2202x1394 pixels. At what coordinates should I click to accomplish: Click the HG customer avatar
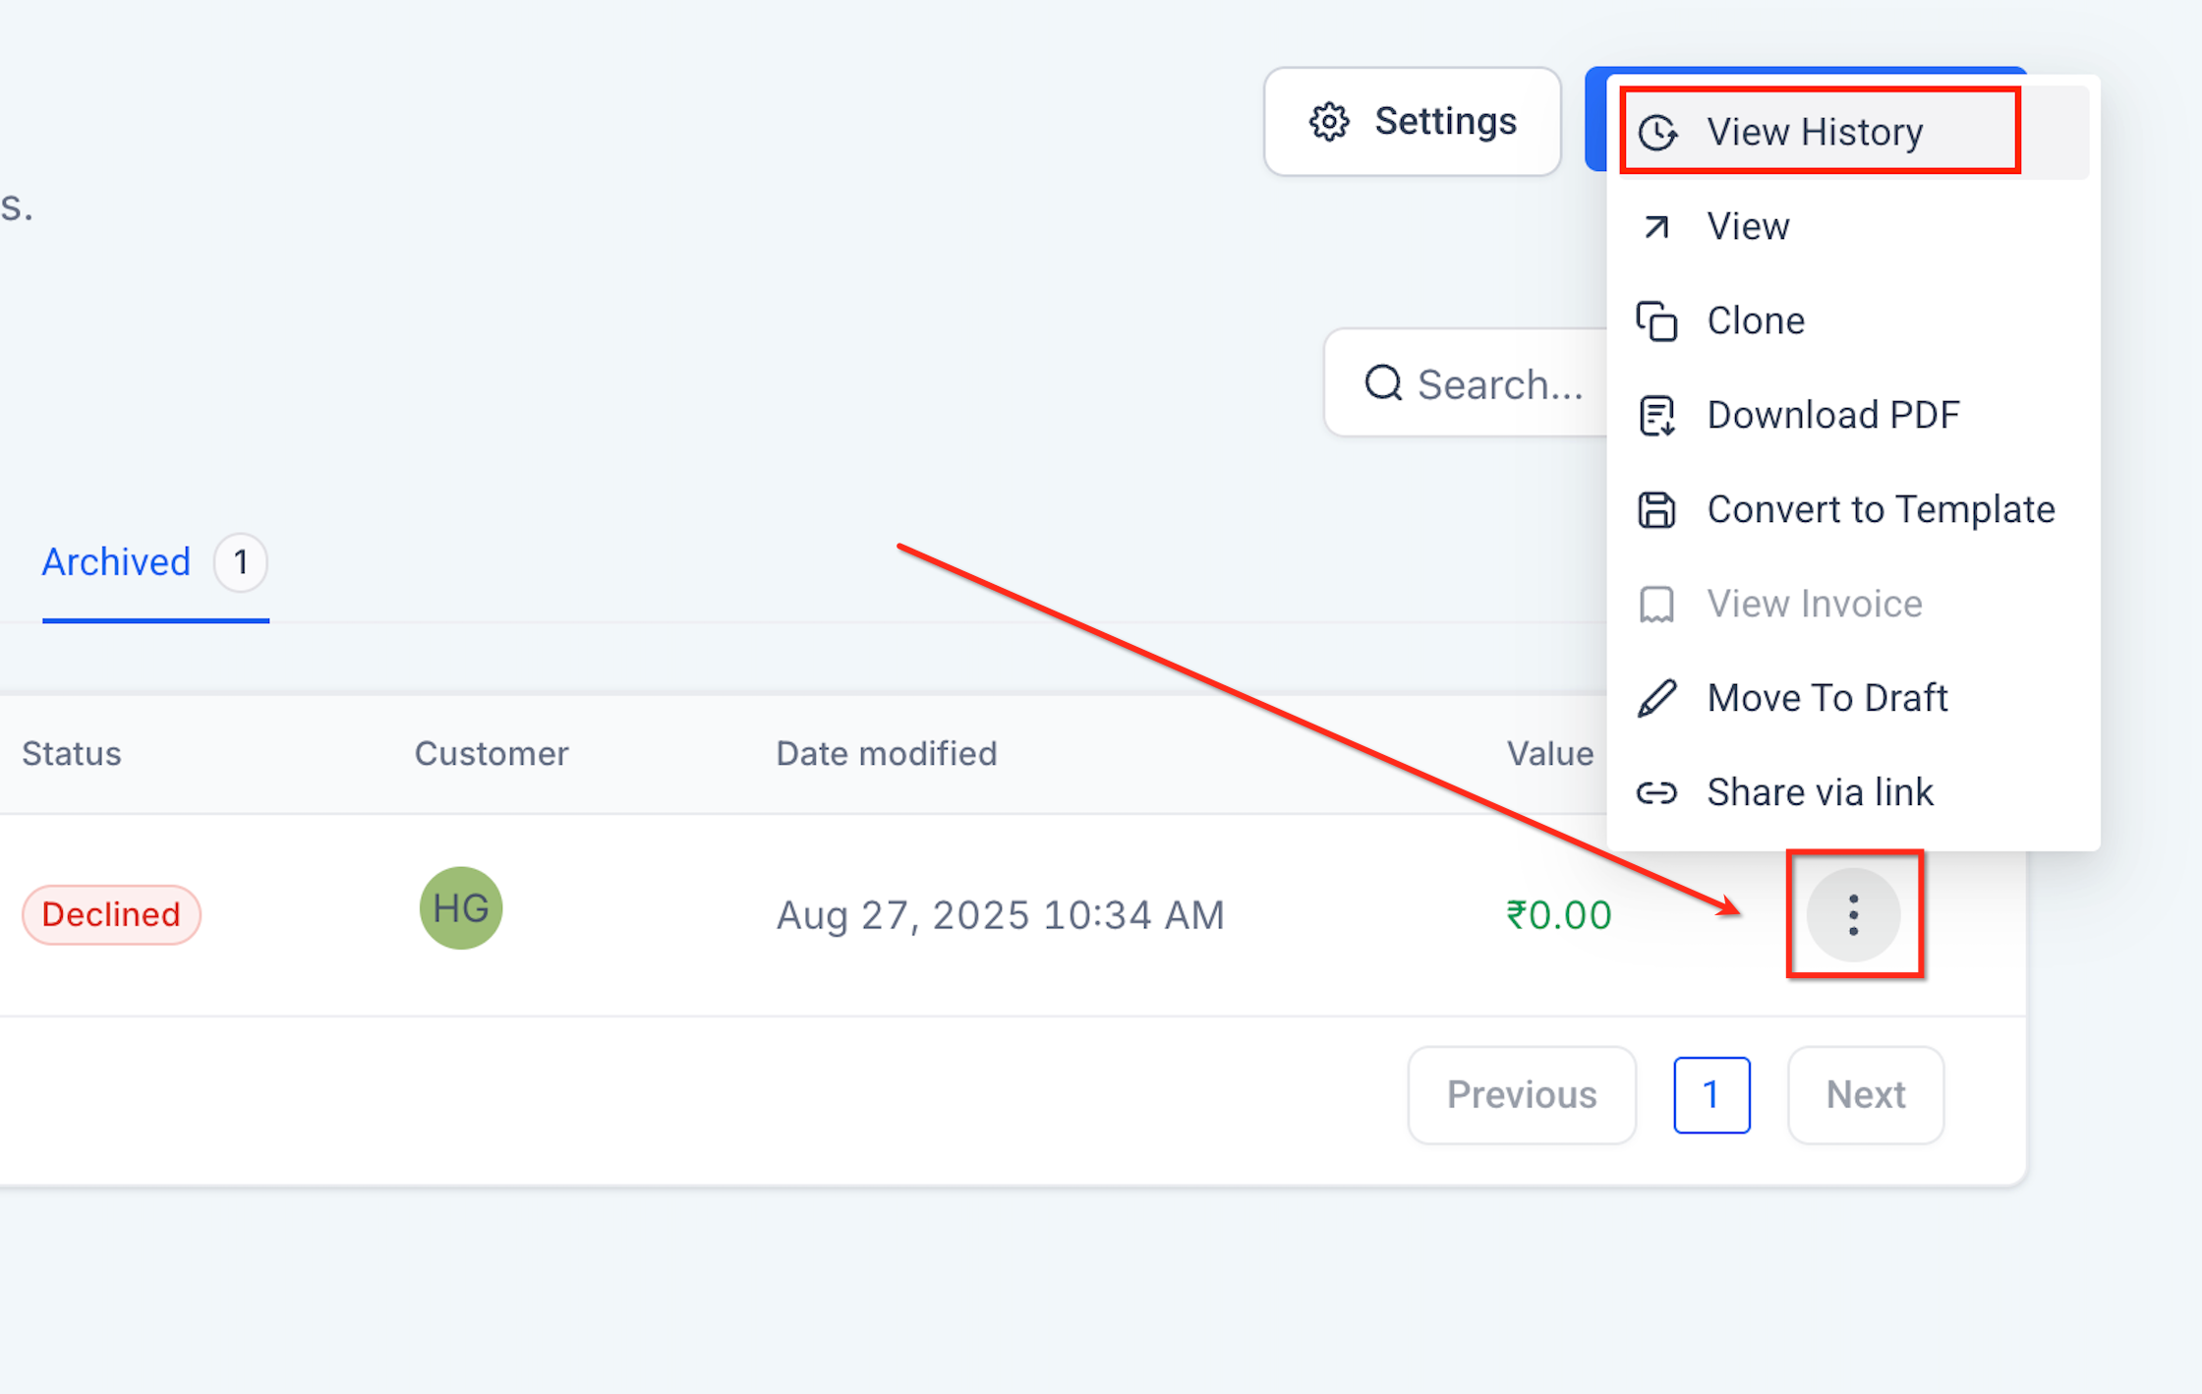coord(461,908)
